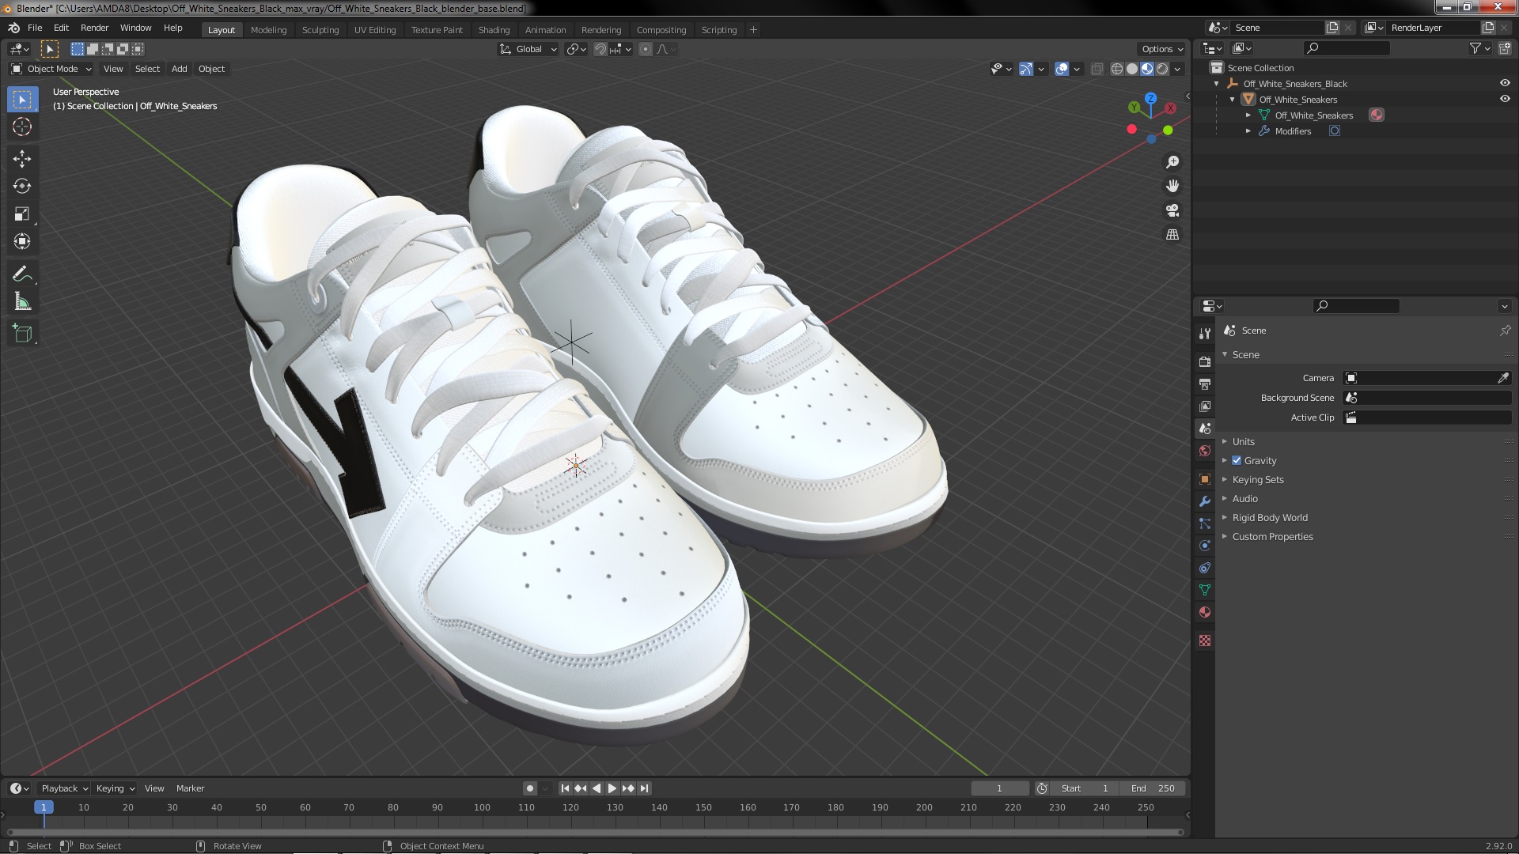The width and height of the screenshot is (1519, 854).
Task: Open the Object Constraints properties tab
Action: click(1205, 568)
